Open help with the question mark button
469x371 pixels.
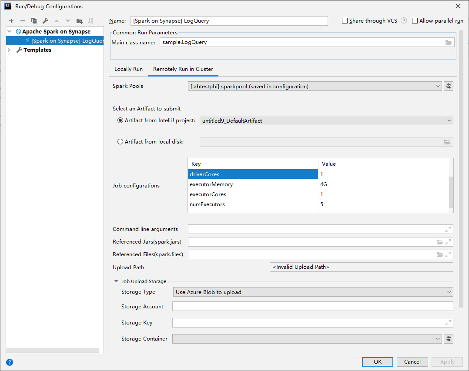[9, 362]
